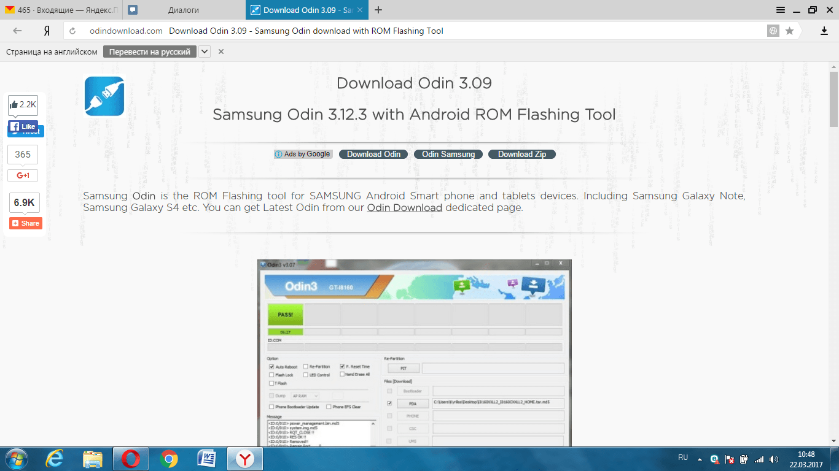
Task: Click the Yandex Я home button
Action: pos(47,31)
